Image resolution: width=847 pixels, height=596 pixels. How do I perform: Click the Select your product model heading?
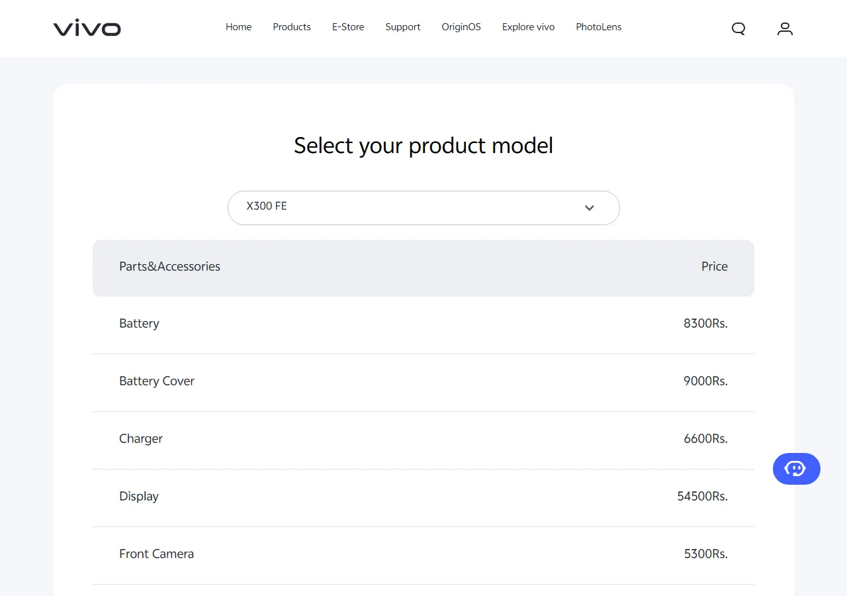(423, 146)
